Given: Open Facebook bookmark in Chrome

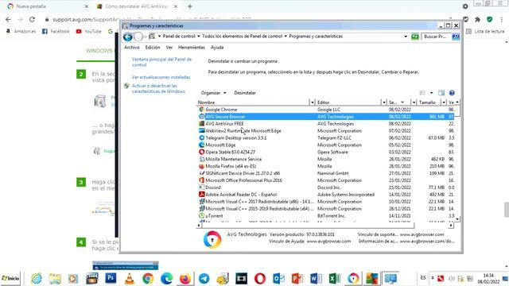Looking at the screenshot, I should pos(56,32).
